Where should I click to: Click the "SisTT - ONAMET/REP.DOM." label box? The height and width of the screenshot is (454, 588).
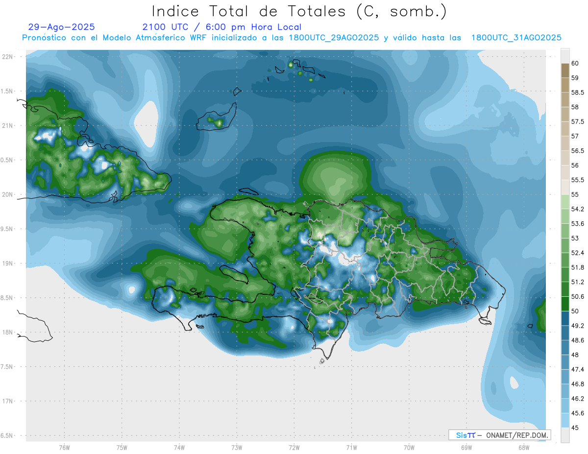(x=500, y=435)
